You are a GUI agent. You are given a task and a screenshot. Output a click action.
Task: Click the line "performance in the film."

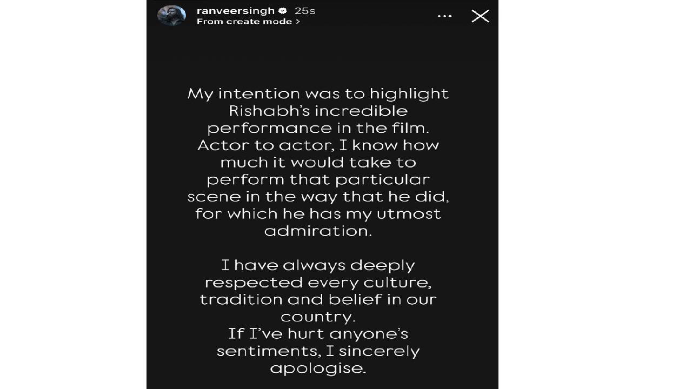(318, 129)
